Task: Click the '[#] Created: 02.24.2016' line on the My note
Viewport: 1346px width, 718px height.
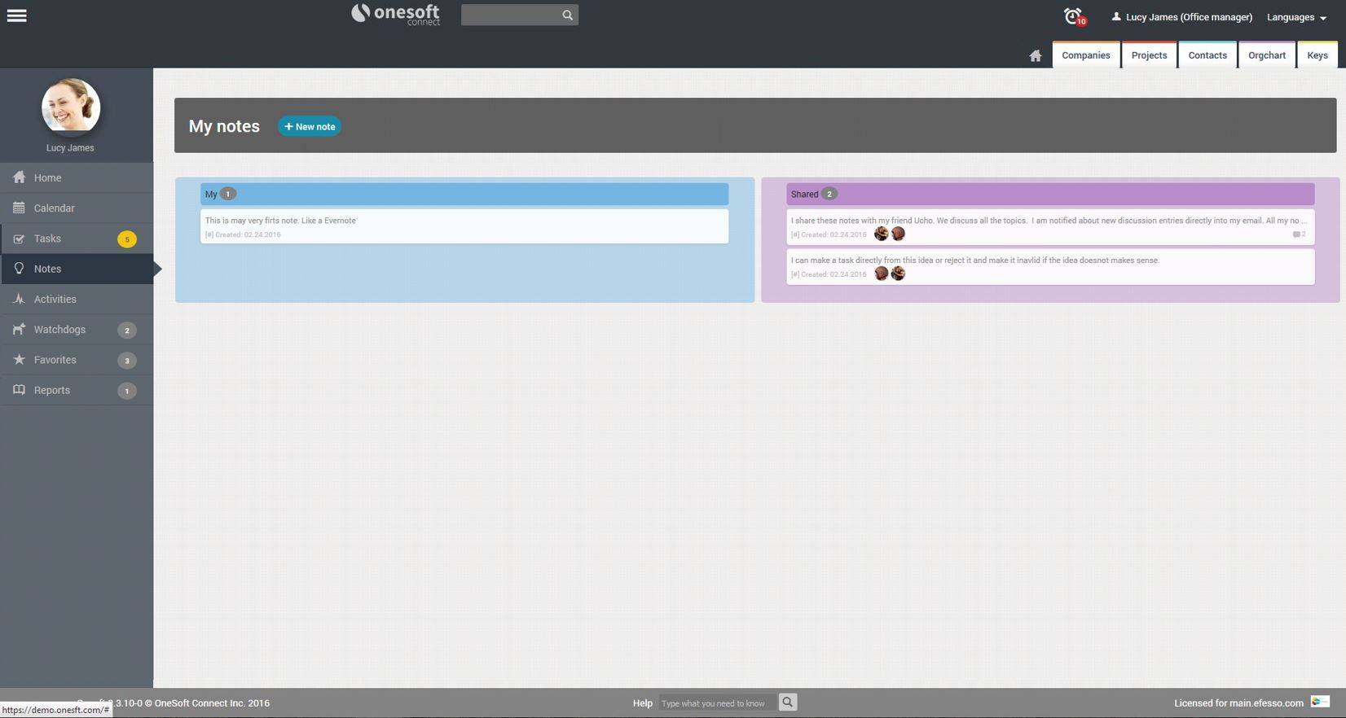Action: 243,234
